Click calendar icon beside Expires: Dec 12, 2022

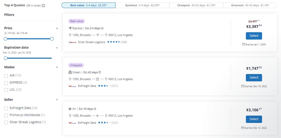pos(242,128)
